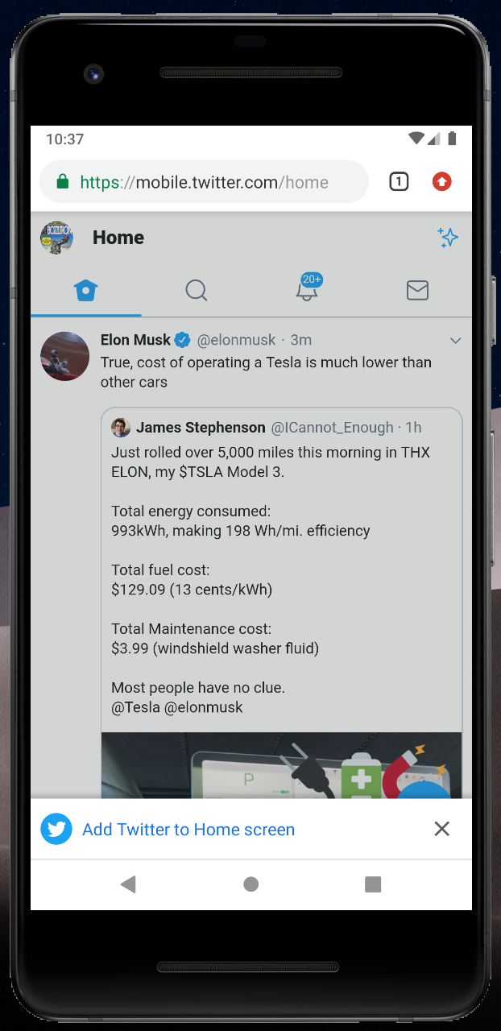This screenshot has width=501, height=1031.
Task: Tap the sparkle top tweets icon
Action: pos(448,238)
